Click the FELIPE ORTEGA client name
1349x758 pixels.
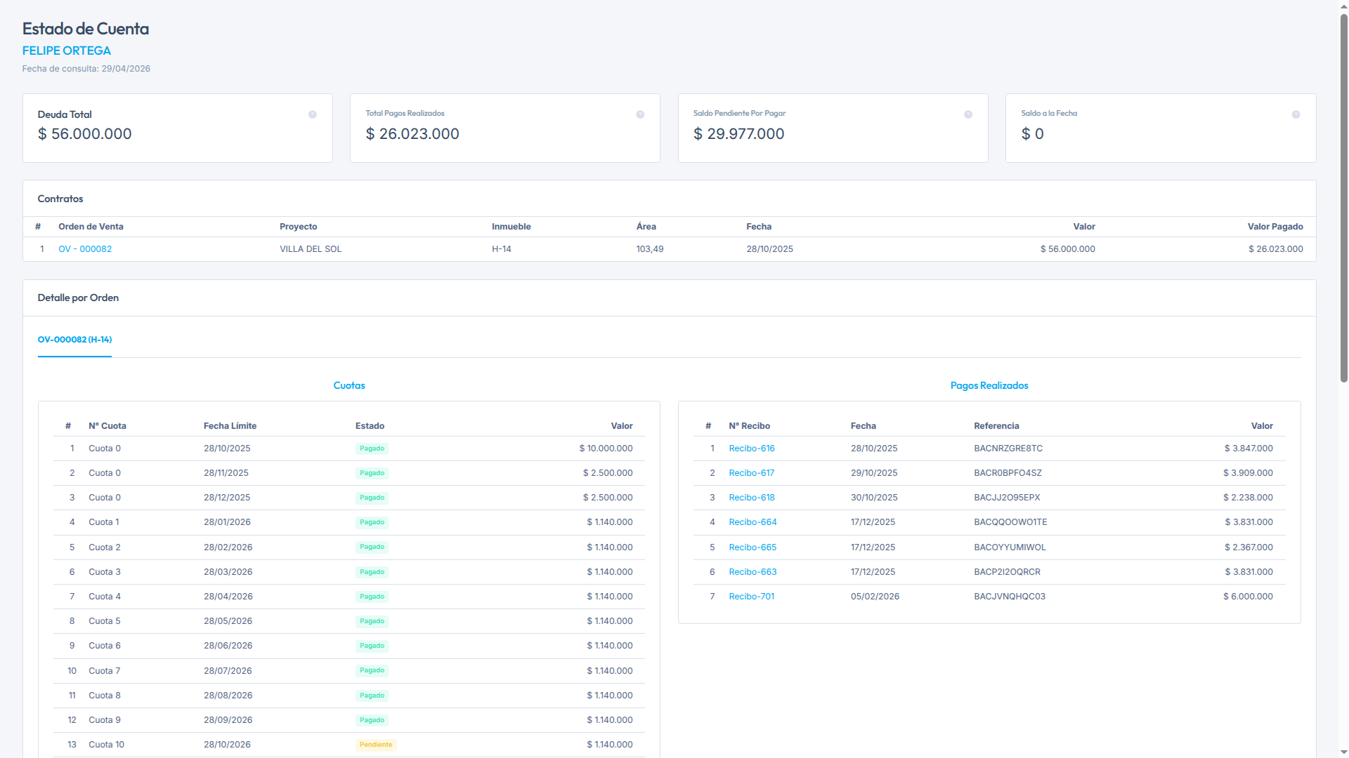click(67, 51)
